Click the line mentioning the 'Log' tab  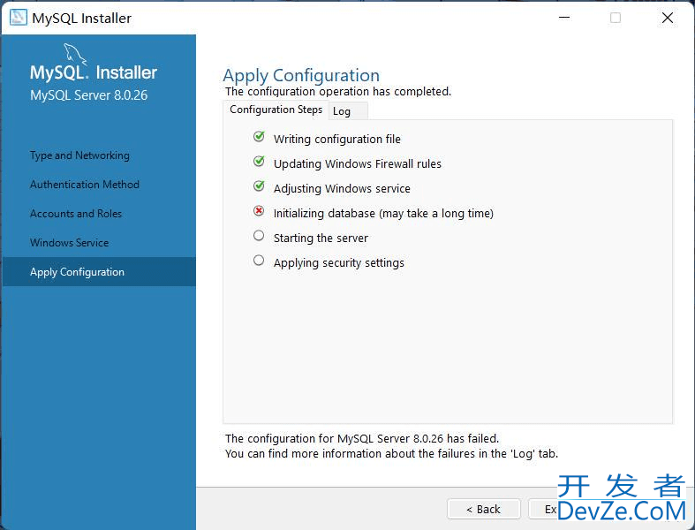point(391,454)
